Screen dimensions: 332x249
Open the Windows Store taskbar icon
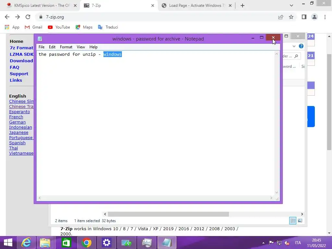point(66,243)
